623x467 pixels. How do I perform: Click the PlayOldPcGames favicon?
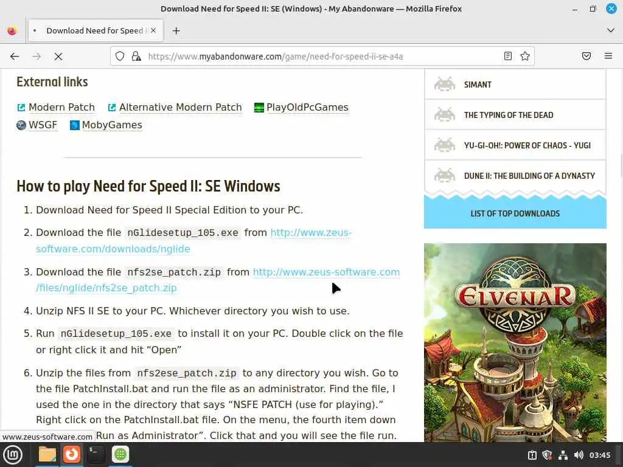(x=259, y=108)
